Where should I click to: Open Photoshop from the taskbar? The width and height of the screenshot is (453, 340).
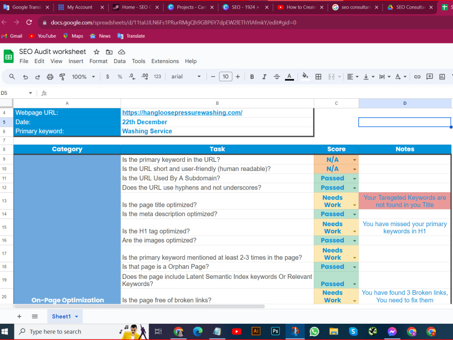(x=275, y=331)
